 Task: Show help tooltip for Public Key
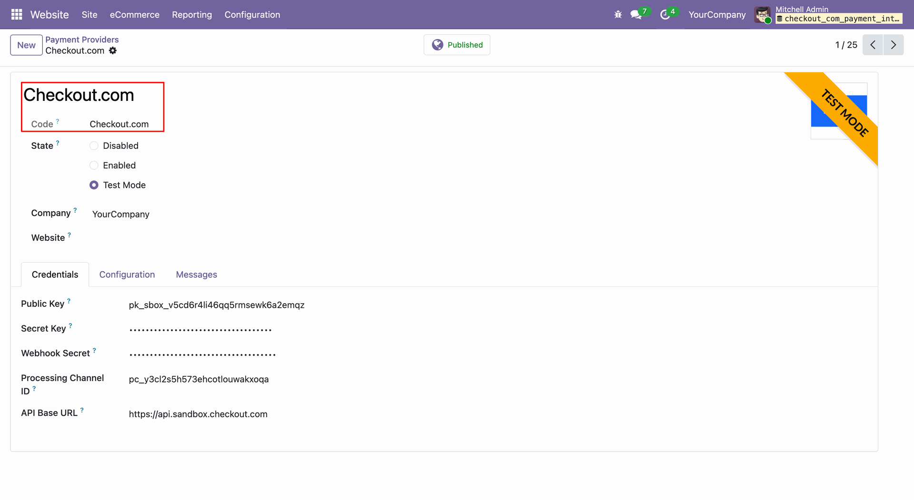(69, 301)
